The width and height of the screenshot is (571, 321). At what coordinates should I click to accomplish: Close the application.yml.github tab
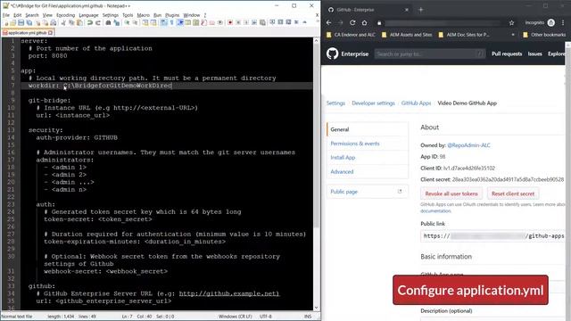point(51,33)
